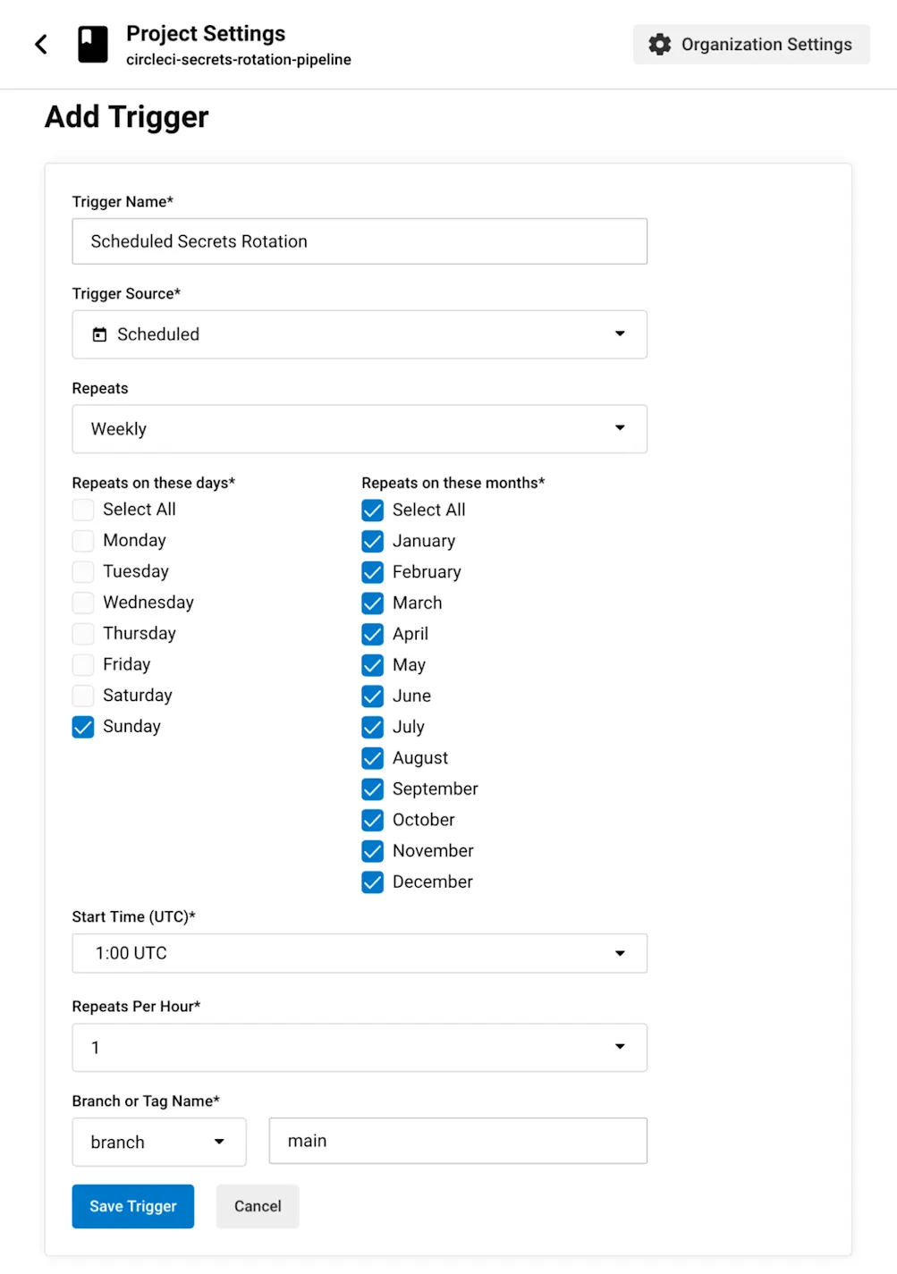Screen dimensions: 897x1274
Task: Uncheck the Sunday checkbox
Action: point(82,727)
